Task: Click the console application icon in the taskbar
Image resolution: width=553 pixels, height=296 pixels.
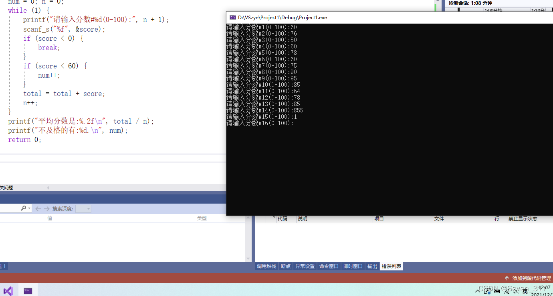Action: tap(28, 291)
